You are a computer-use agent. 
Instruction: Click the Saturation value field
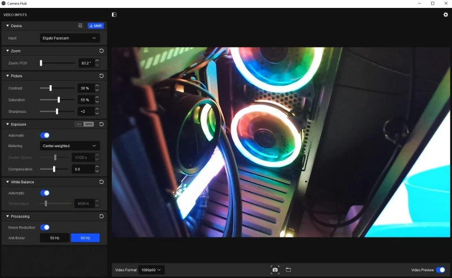pyautogui.click(x=86, y=100)
